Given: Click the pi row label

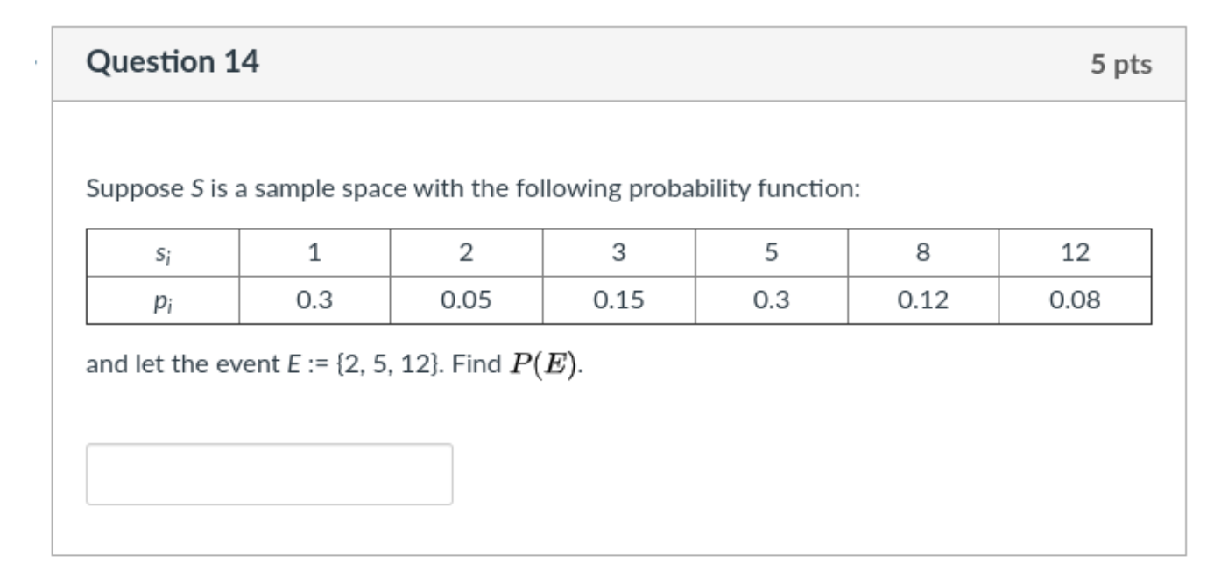Looking at the screenshot, I should (161, 299).
